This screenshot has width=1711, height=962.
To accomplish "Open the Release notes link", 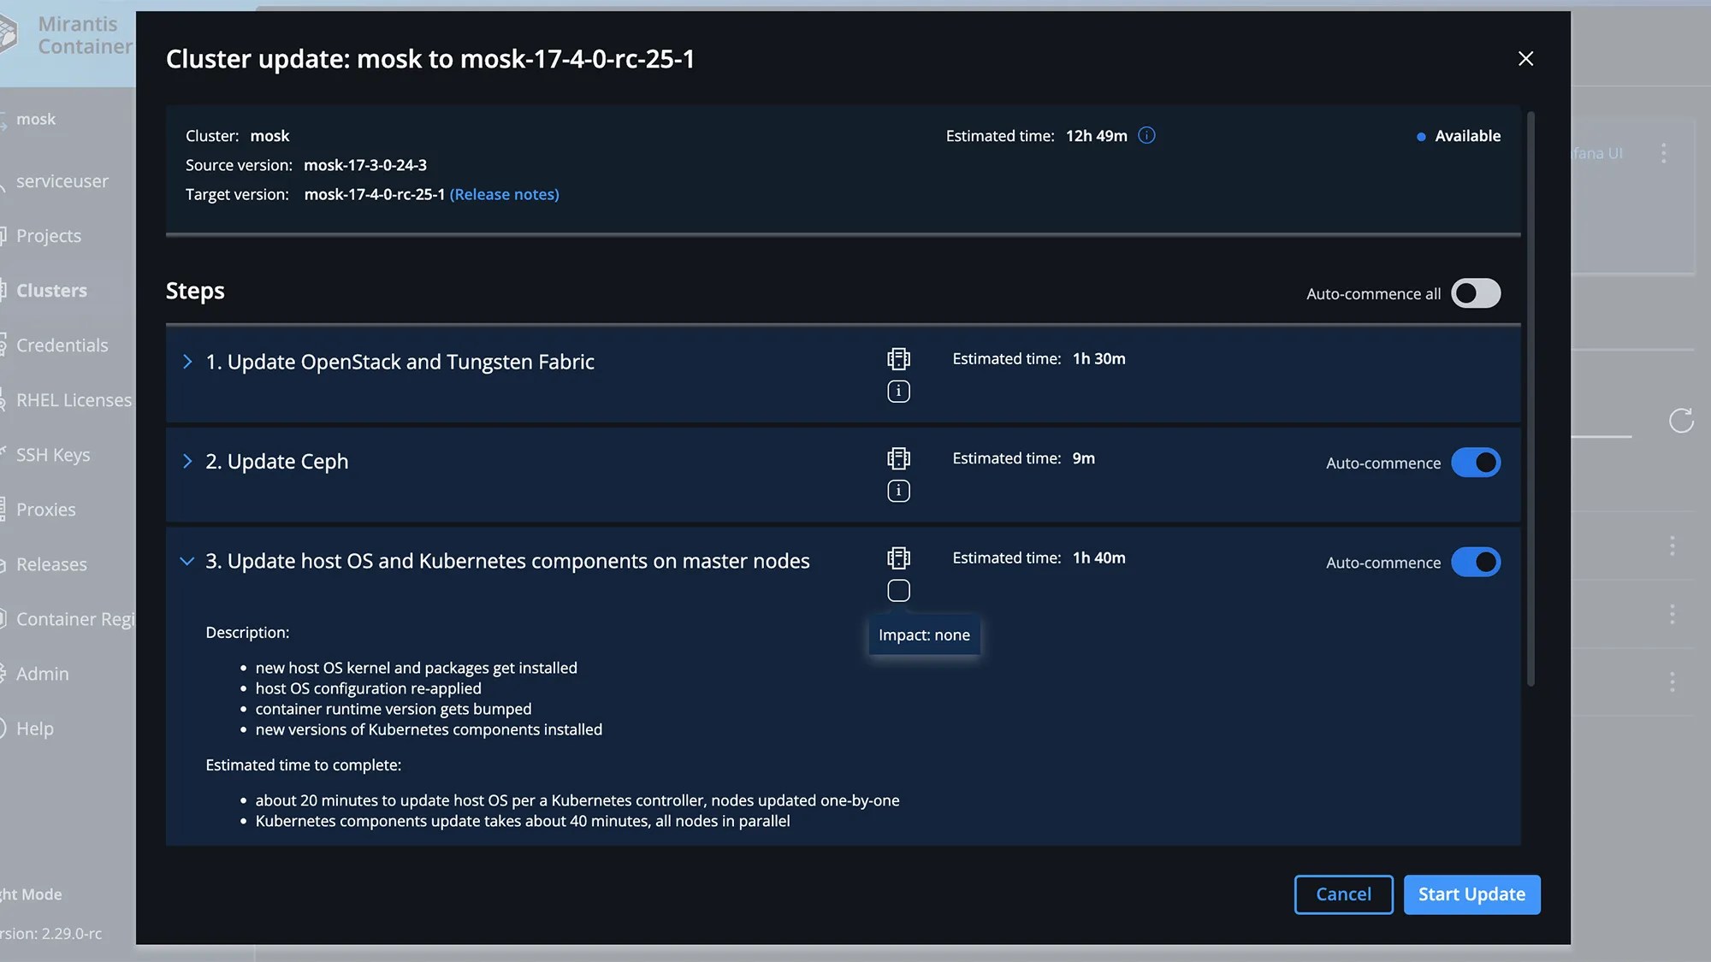I will pos(504,195).
